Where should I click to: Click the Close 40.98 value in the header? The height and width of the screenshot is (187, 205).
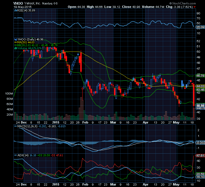pyautogui.click(x=131, y=7)
